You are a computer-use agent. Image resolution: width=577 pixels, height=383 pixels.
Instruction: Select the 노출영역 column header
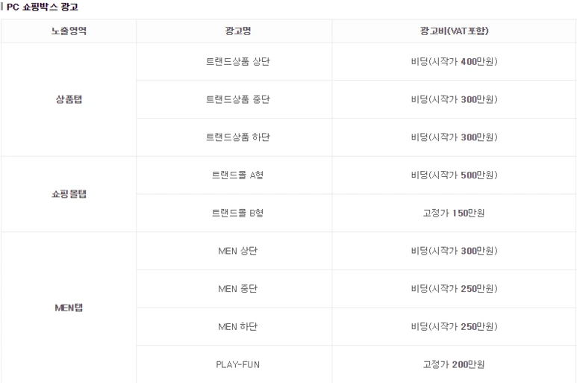coord(69,31)
